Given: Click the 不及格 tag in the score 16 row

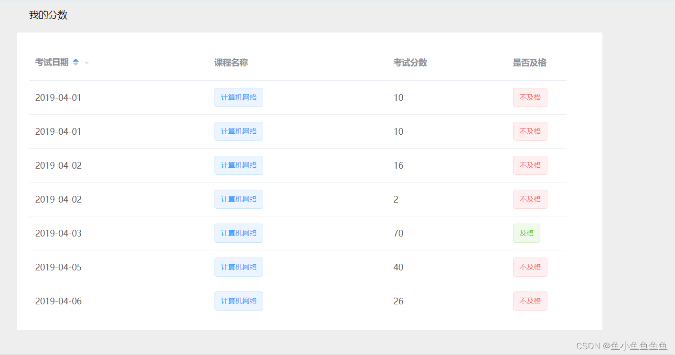Looking at the screenshot, I should pos(530,165).
